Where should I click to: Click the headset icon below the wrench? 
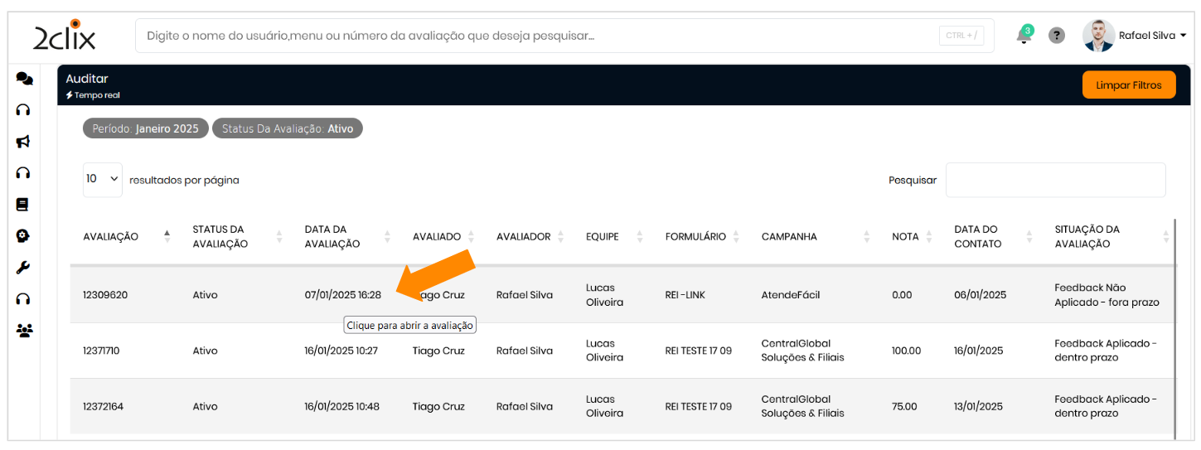[23, 299]
